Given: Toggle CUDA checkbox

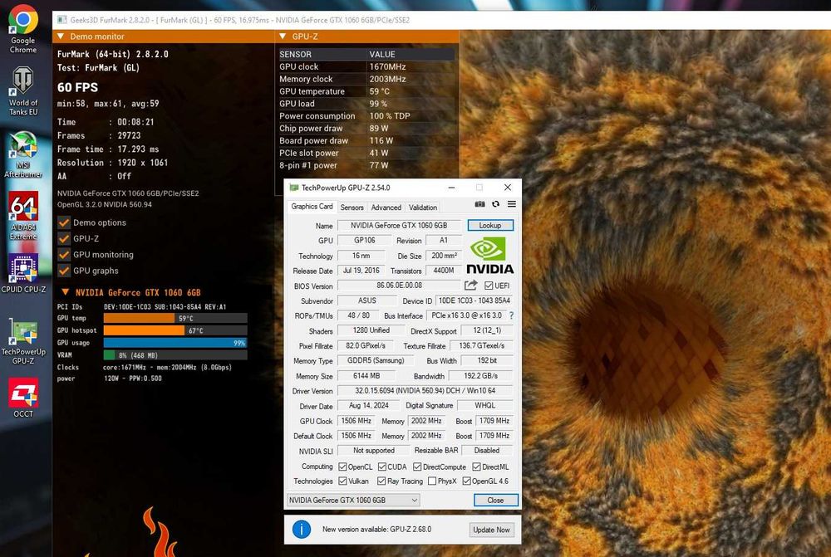Looking at the screenshot, I should point(382,467).
